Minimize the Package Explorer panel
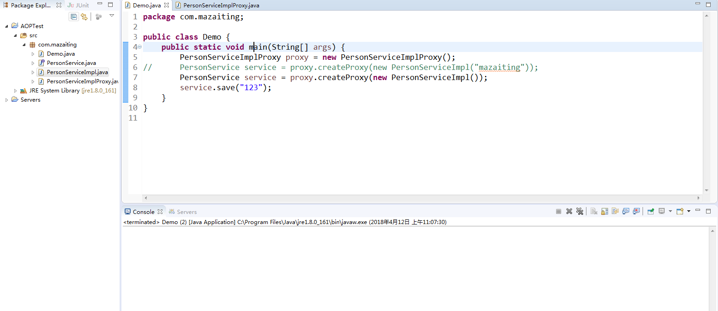 click(99, 5)
